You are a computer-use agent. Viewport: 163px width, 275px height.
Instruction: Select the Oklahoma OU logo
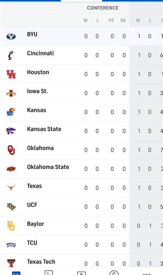point(11,150)
